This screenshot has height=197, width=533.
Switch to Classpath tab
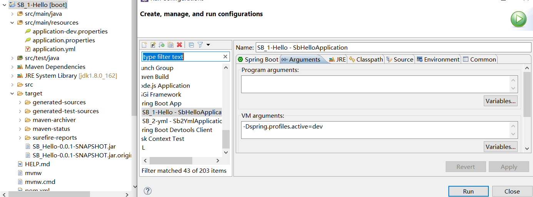pyautogui.click(x=366, y=59)
